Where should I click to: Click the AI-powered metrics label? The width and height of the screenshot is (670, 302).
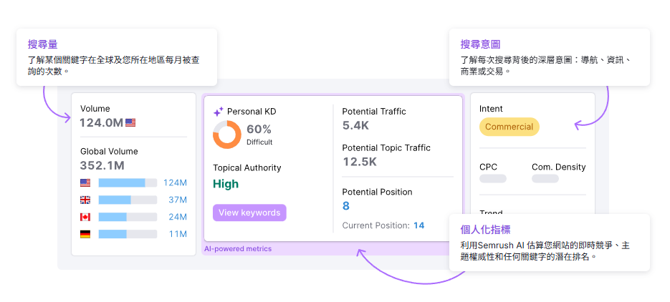click(238, 248)
